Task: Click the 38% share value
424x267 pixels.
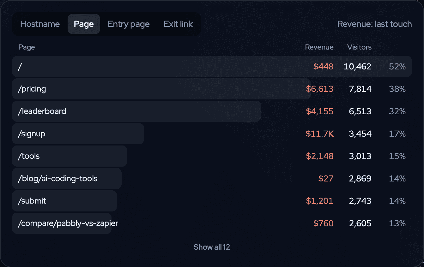Action: click(x=397, y=89)
